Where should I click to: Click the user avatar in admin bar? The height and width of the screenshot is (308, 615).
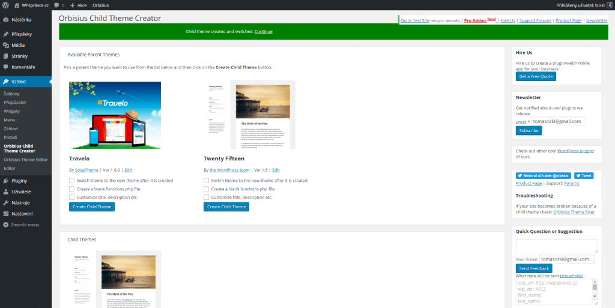pyautogui.click(x=609, y=5)
